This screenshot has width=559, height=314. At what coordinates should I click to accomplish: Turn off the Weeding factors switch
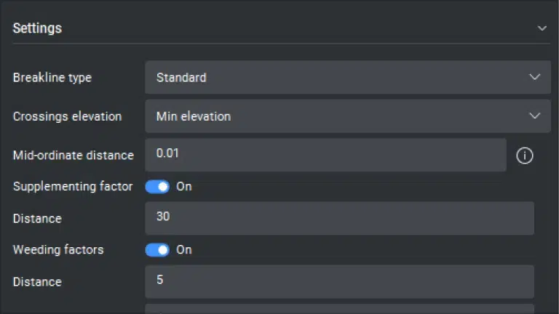coord(157,250)
